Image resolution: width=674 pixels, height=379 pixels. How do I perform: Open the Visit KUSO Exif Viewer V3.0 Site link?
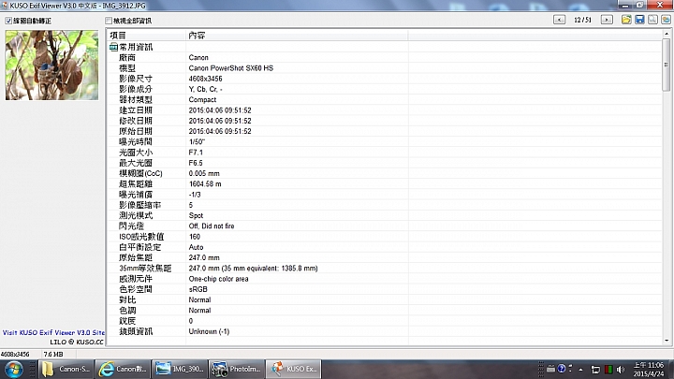[53, 332]
